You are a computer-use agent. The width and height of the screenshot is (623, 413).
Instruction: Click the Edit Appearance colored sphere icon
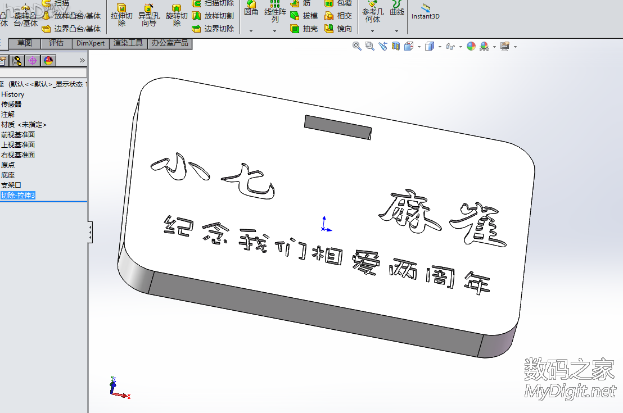pyautogui.click(x=471, y=46)
